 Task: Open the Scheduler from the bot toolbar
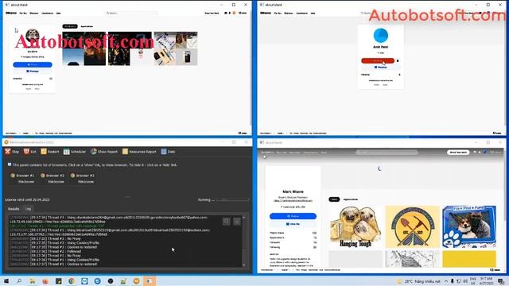click(x=67, y=152)
